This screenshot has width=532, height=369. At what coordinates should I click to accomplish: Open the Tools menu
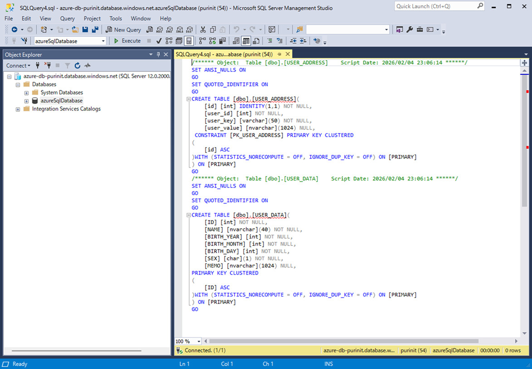[x=116, y=19]
